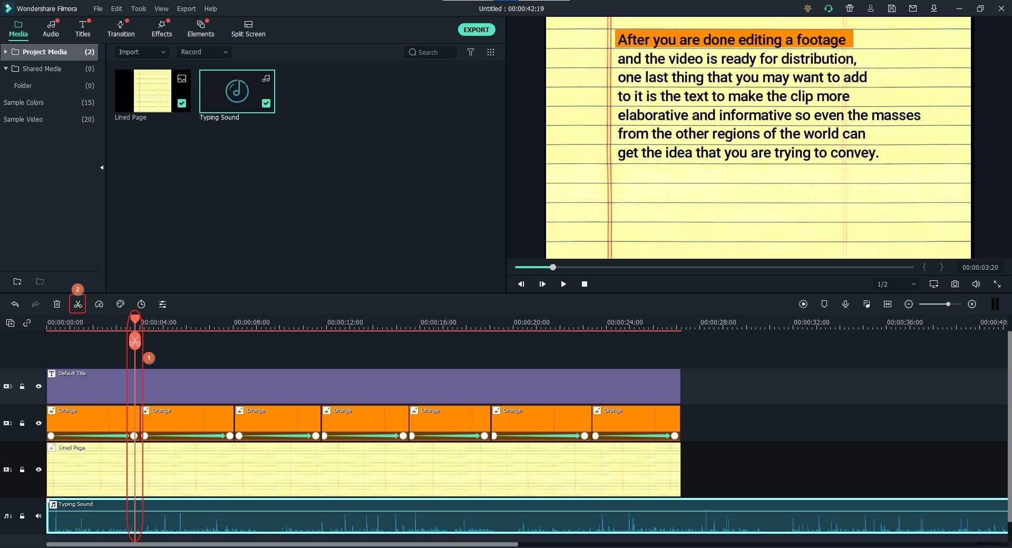Open the Export menu

(186, 8)
